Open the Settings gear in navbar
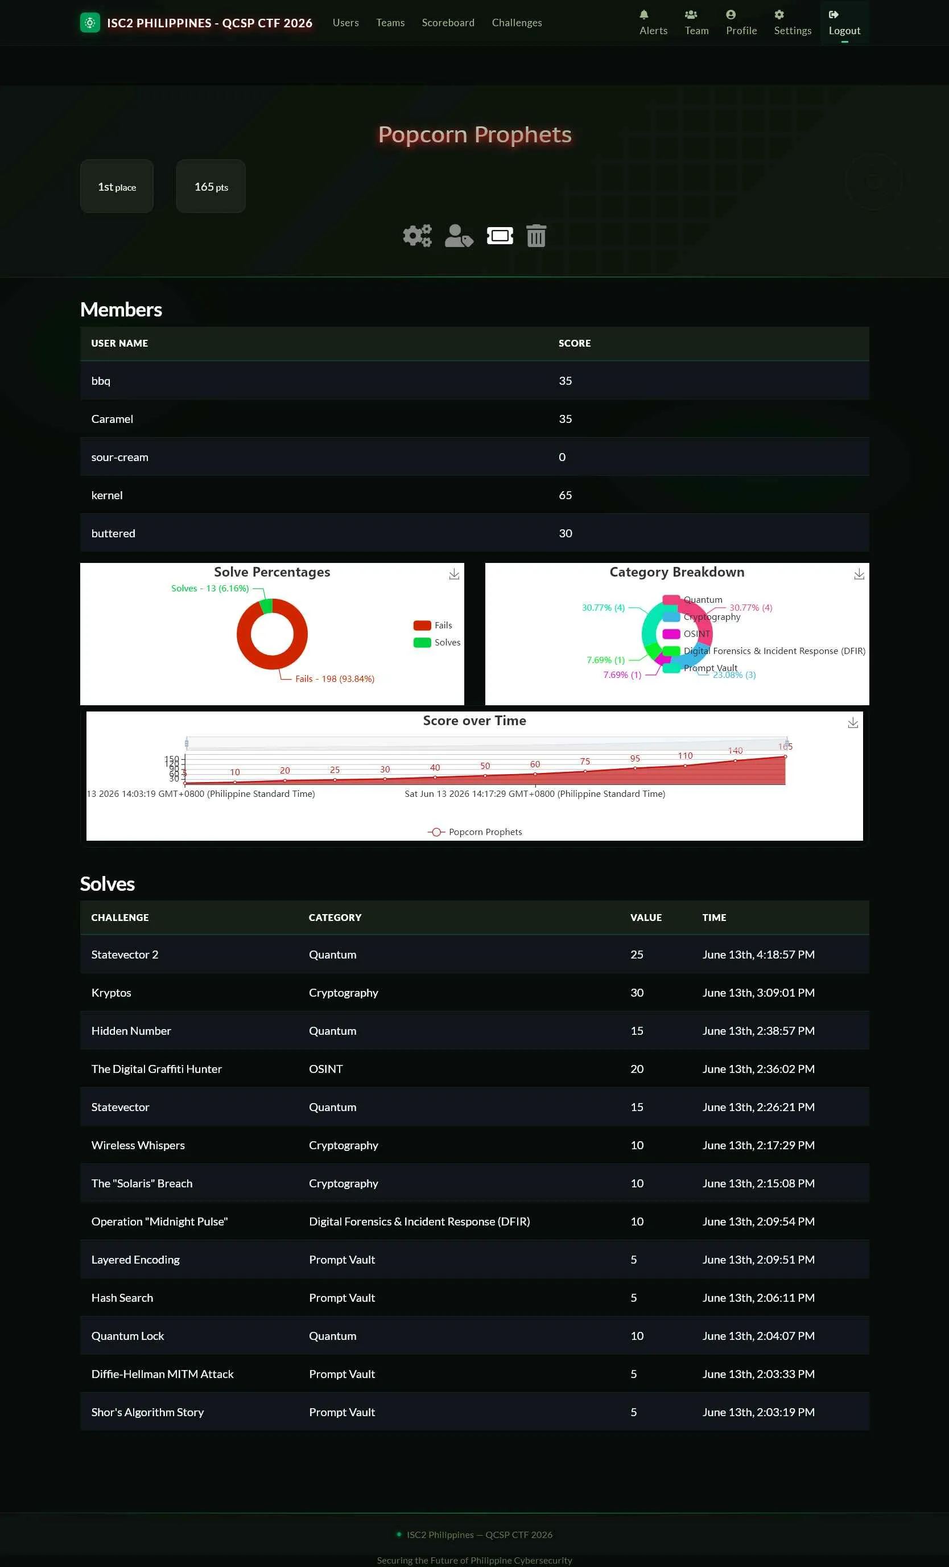949x1567 pixels. pos(779,15)
